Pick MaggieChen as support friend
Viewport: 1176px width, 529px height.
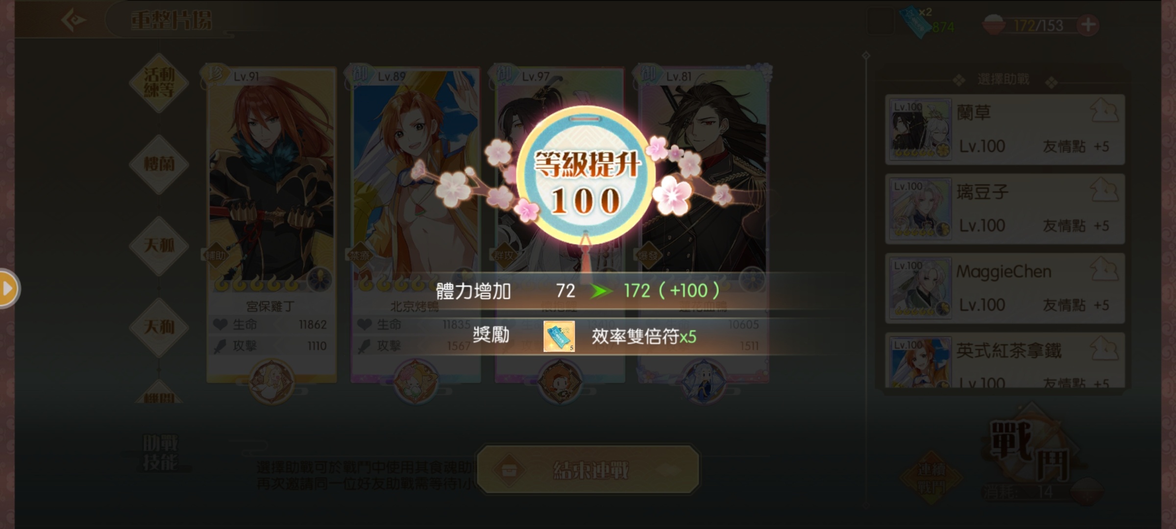[x=1005, y=289]
